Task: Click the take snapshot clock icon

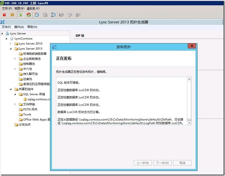Action: (x=37, y=15)
